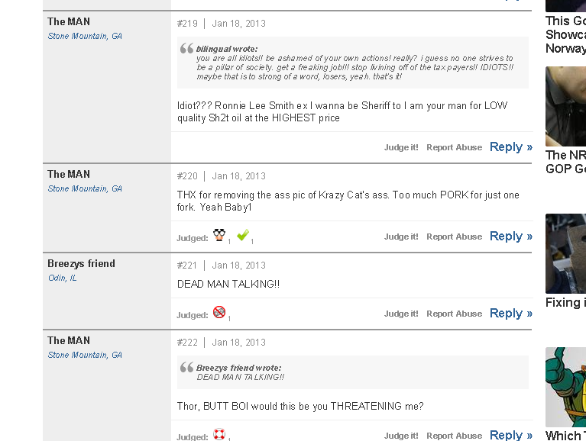The width and height of the screenshot is (586, 441).
Task: Open the ninja turtle thumbnail in sidebar
Action: click(x=565, y=387)
